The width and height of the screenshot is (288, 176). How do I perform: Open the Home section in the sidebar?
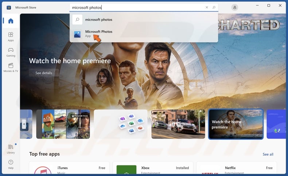[x=11, y=21]
